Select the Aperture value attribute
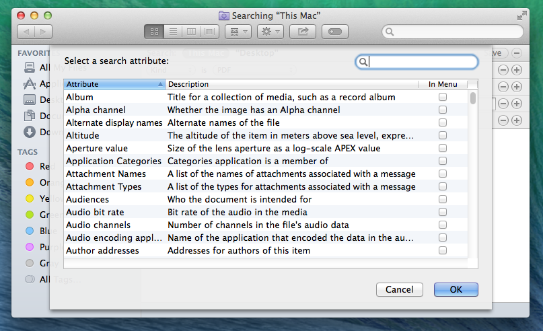This screenshot has height=331, width=543. coord(266,148)
